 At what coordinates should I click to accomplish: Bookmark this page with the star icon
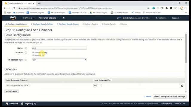point(148,8)
